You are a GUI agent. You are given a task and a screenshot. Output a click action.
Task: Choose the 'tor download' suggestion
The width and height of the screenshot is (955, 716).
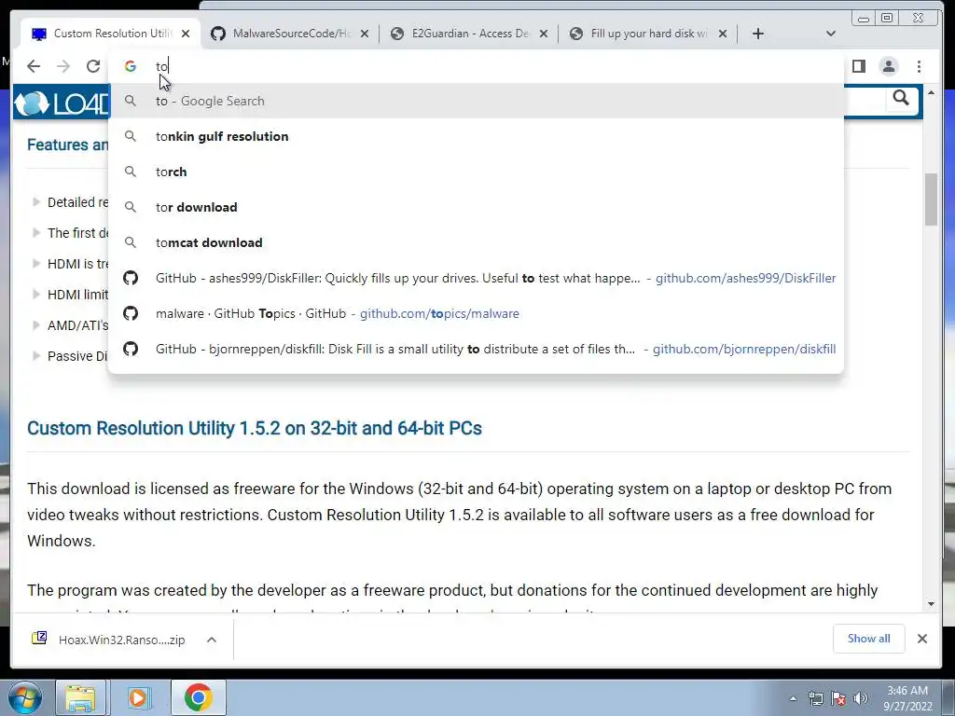tap(476, 207)
